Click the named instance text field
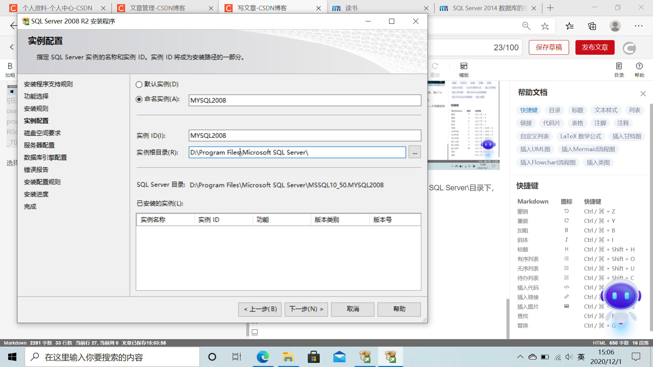The image size is (653, 367). tap(305, 100)
